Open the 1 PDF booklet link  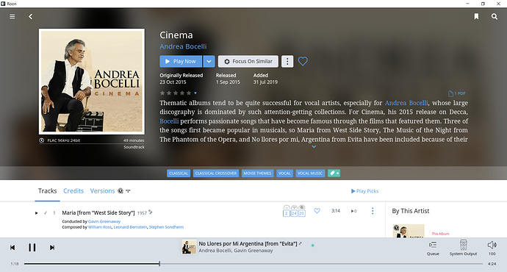[456, 93]
